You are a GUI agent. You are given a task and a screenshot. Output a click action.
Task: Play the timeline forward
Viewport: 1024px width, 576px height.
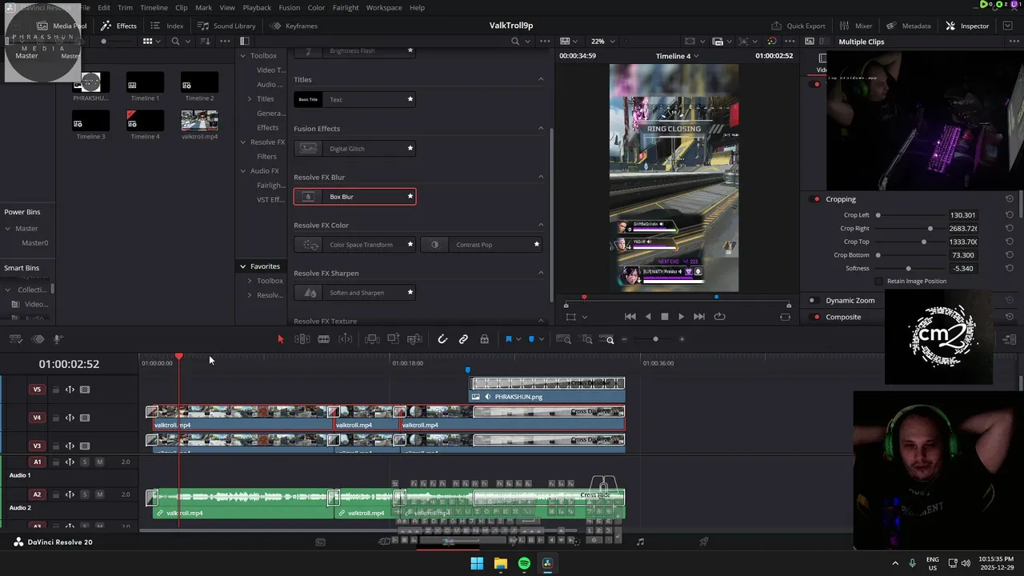681,317
